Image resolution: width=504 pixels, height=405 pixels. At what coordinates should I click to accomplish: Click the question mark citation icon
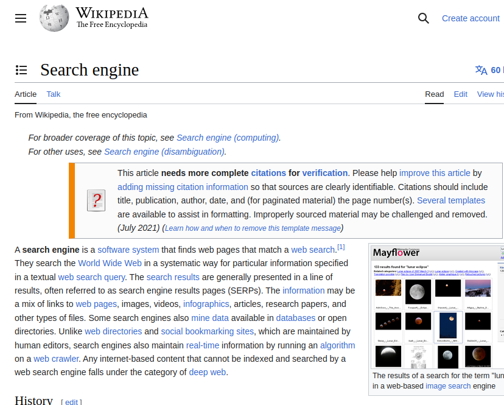[96, 200]
